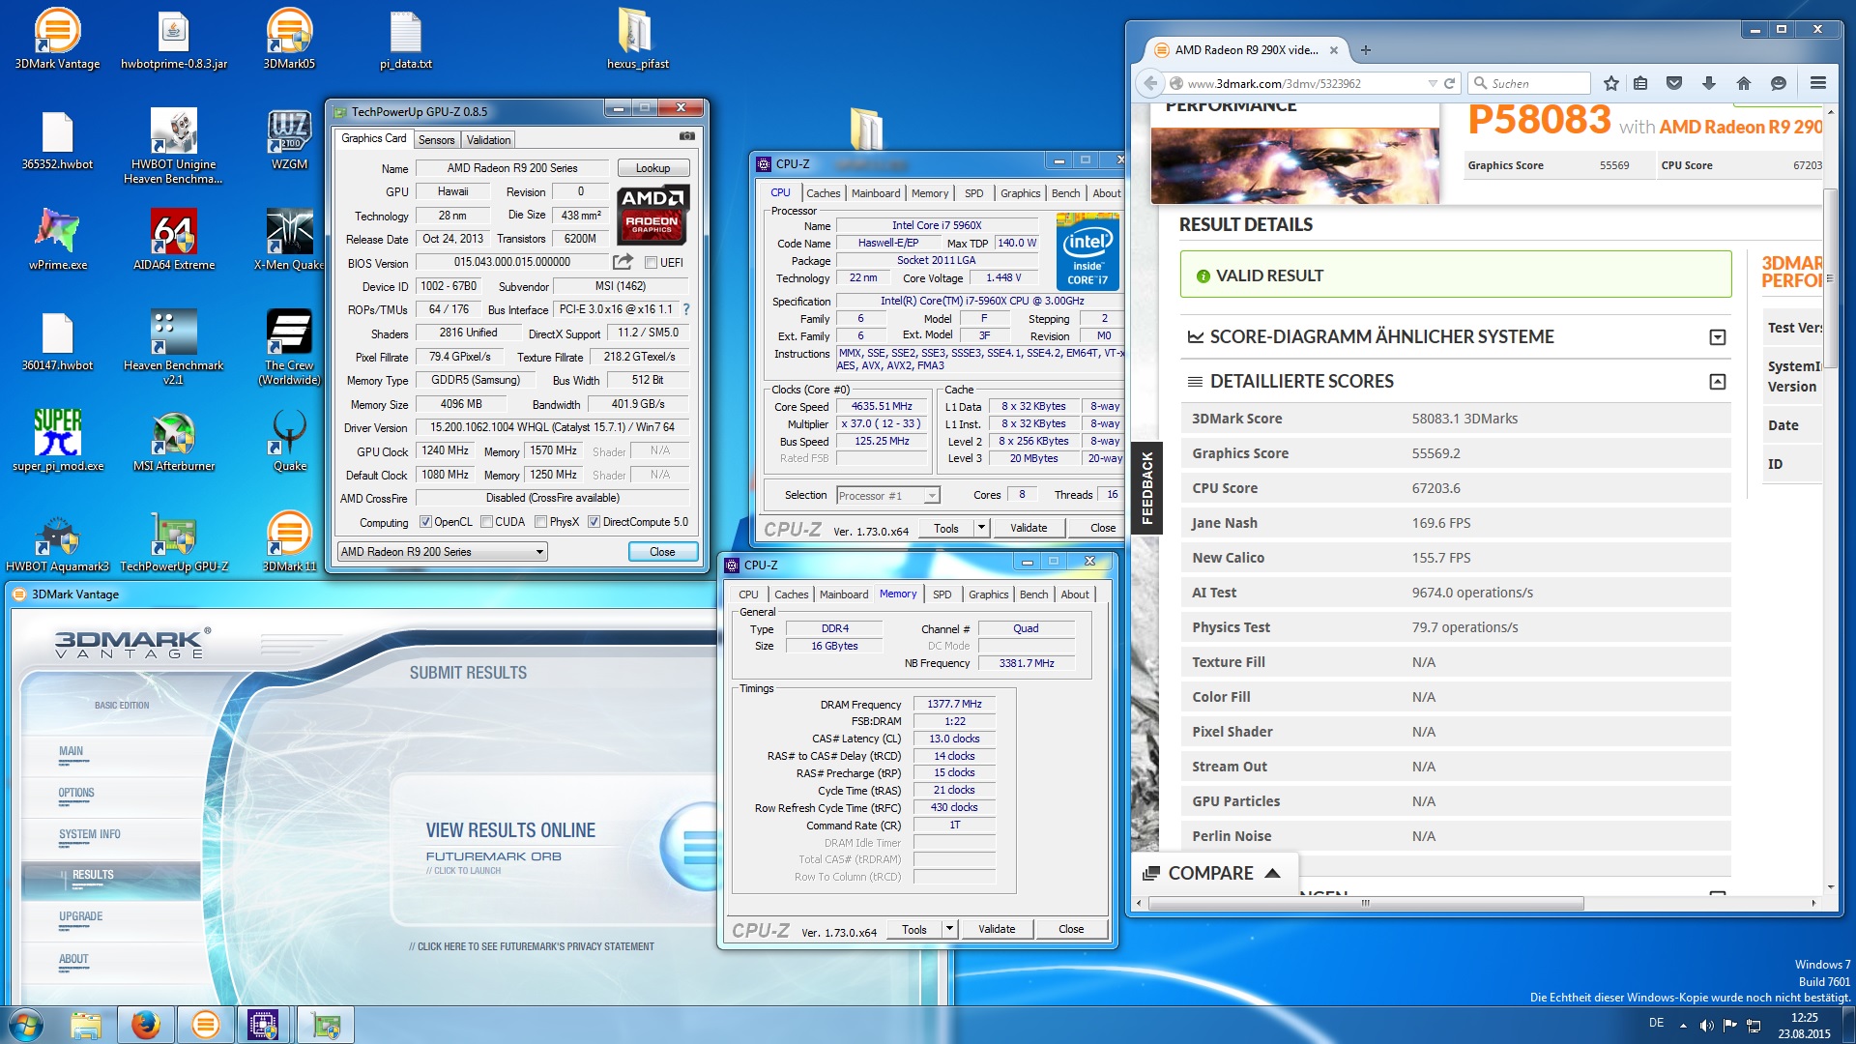Click the Windows Start orb
The image size is (1856, 1044).
point(26,1025)
